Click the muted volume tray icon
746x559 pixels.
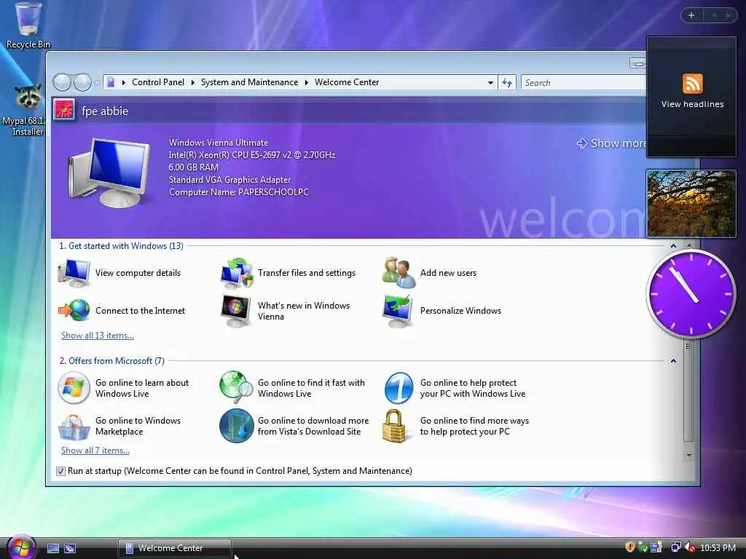tap(690, 547)
